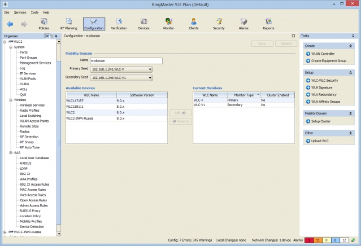The height and width of the screenshot is (246, 361).
Task: Collapse the Mobility Domain tasks section
Action: [x=350, y=113]
